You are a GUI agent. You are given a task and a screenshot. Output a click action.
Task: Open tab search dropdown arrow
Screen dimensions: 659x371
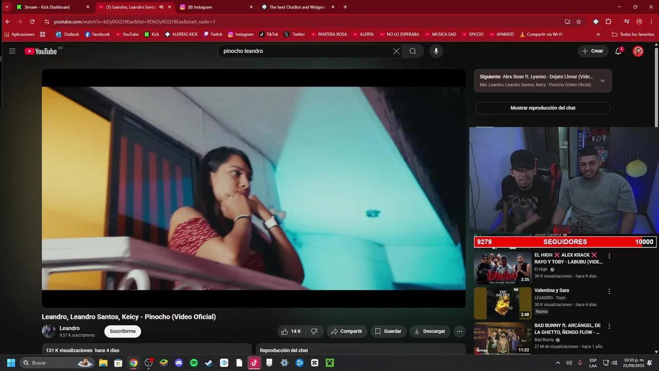pos(7,7)
